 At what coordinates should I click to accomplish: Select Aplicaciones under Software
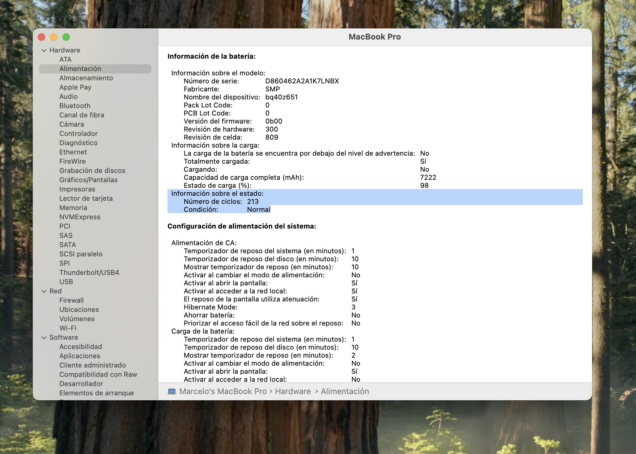click(80, 356)
